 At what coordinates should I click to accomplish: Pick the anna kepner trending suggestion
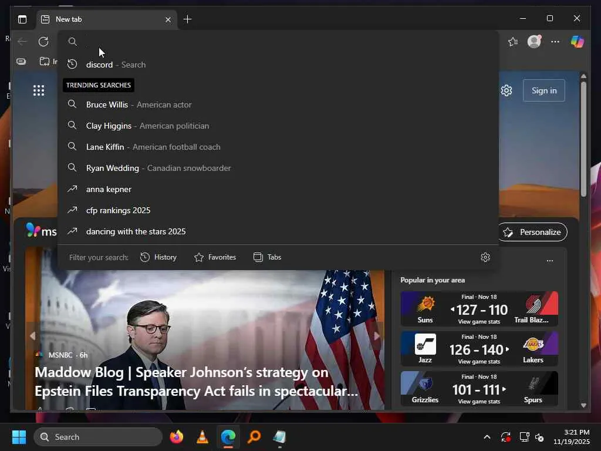279,189
